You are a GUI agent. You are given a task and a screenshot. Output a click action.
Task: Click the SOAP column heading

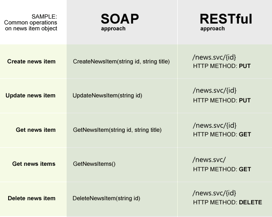[x=120, y=19]
